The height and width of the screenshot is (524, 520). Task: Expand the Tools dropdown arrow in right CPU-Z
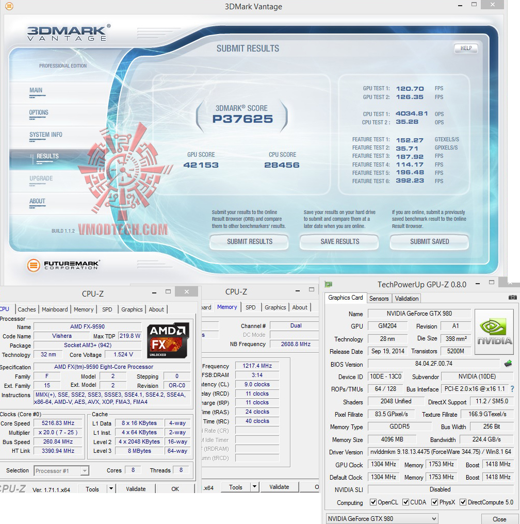255,487
